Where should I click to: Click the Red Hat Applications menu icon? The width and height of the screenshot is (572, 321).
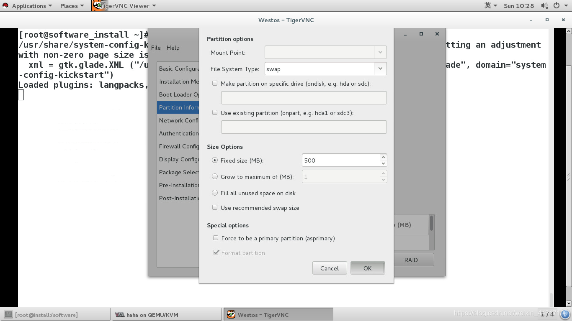click(x=5, y=5)
